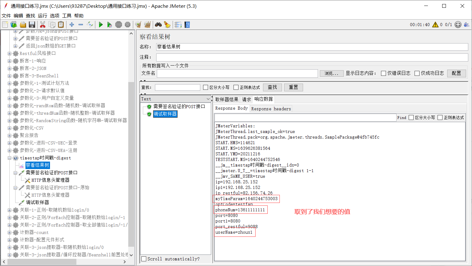Expand the 计数器-count tree node
The height and width of the screenshot is (266, 472).
[9, 232]
